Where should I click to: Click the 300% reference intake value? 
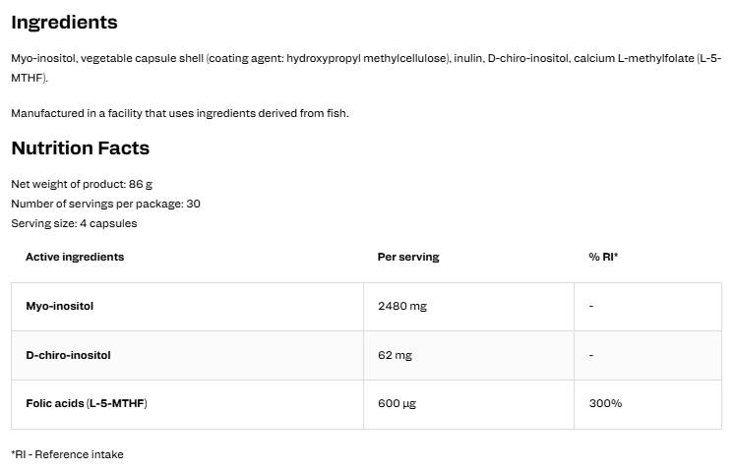(605, 403)
